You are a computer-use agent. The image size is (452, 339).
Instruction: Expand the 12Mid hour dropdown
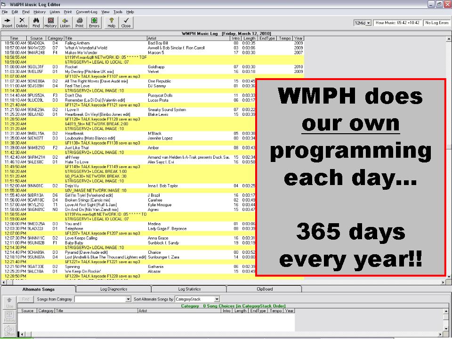coord(368,23)
